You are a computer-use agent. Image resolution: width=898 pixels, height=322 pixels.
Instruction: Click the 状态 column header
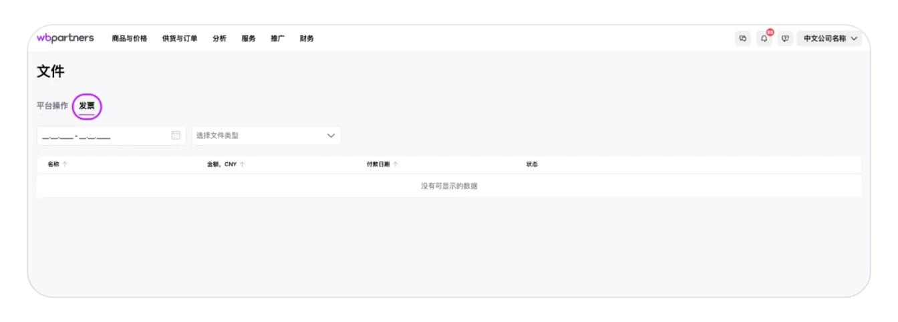532,164
